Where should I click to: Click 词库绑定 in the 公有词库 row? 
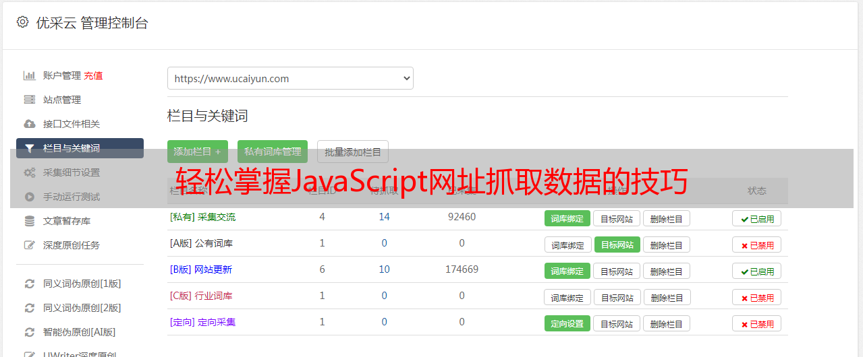567,245
